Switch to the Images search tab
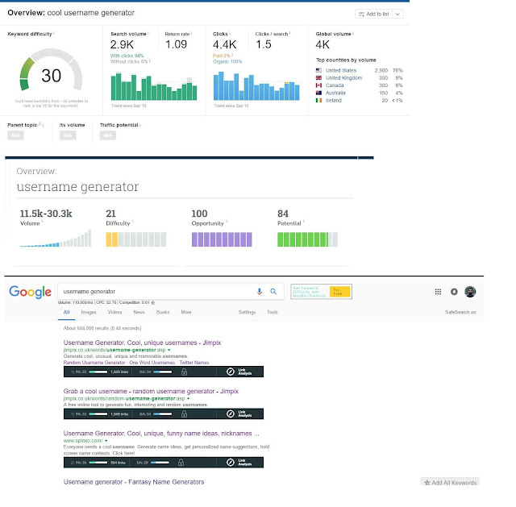This screenshot has height=507, width=516. pos(89,312)
